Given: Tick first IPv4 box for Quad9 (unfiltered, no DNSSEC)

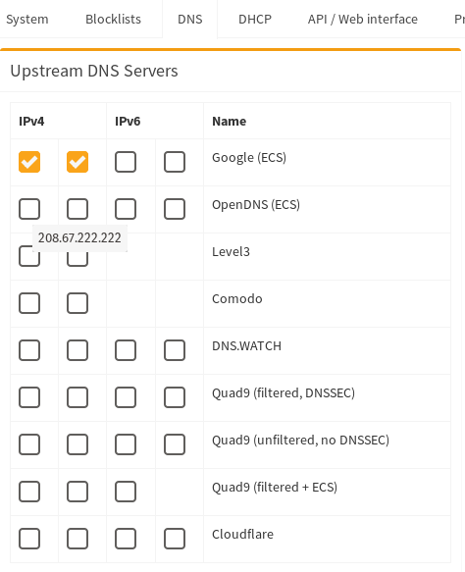Looking at the screenshot, I should [29, 443].
